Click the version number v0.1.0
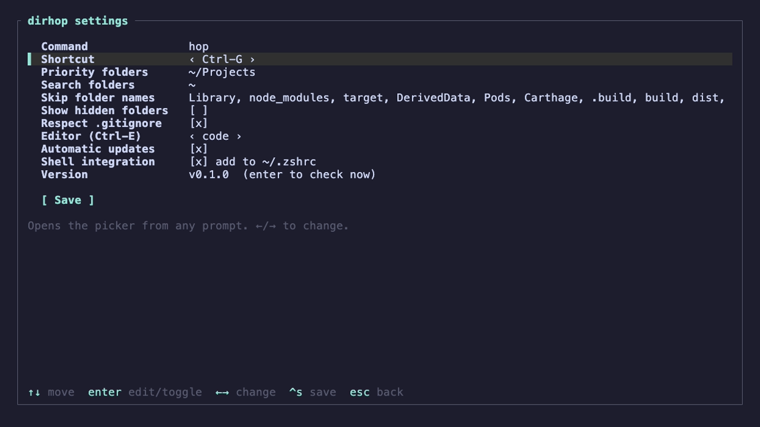This screenshot has width=760, height=427. [209, 174]
